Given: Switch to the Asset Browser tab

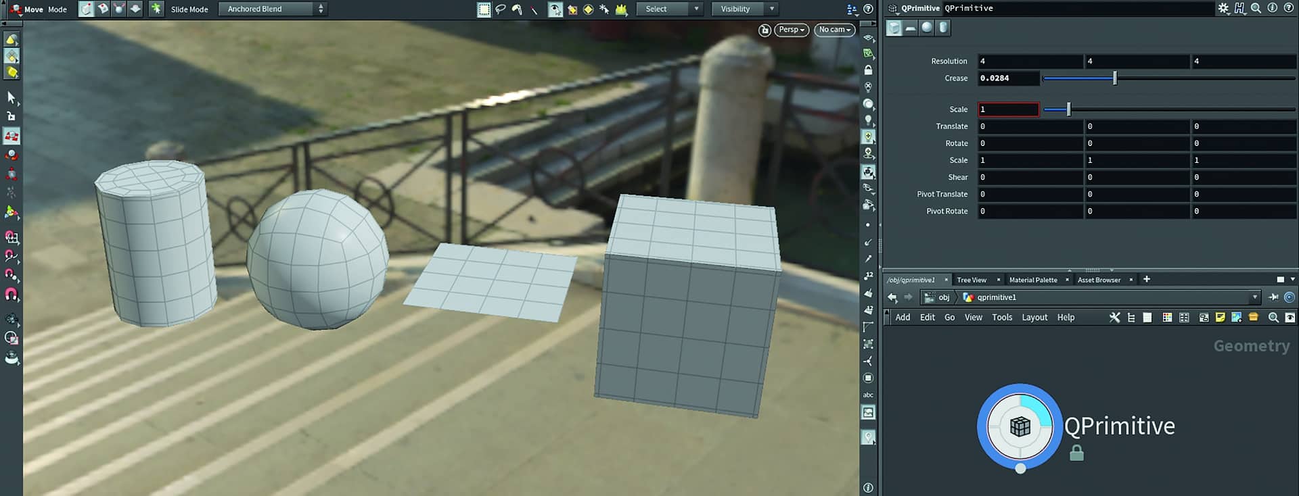Looking at the screenshot, I should coord(1099,280).
